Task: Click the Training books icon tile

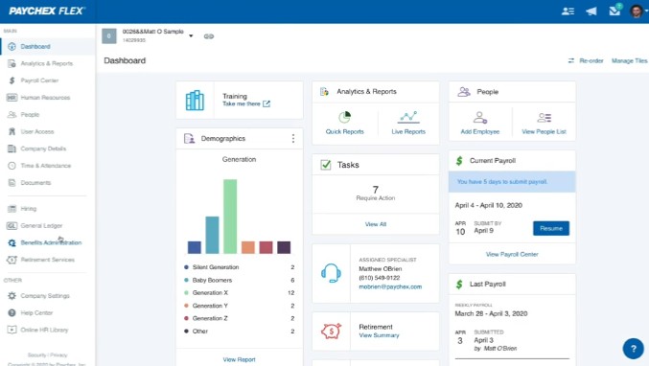Action: (195, 100)
